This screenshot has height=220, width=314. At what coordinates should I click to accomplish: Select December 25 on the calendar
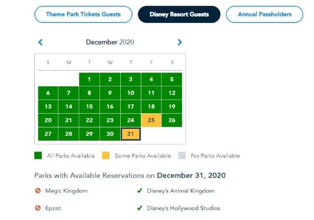click(x=151, y=120)
